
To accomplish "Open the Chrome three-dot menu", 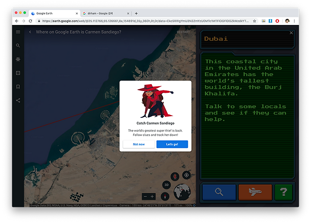I will [x=294, y=21].
